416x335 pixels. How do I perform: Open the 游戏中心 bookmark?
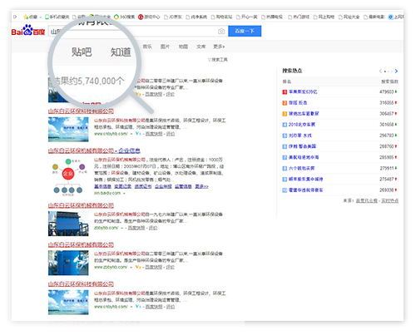[x=149, y=17]
